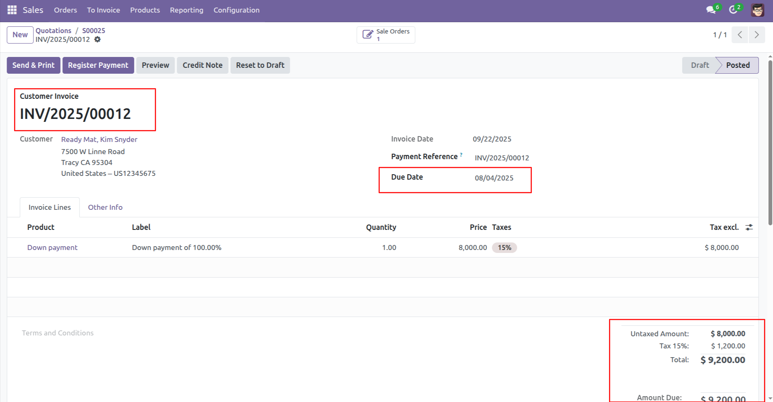773x402 pixels.
Task: Click the payment reference help question mark
Action: tap(461, 155)
